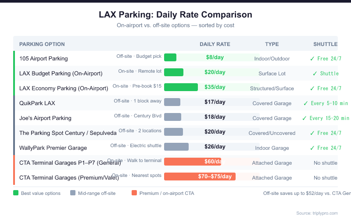Open the triplypro.com source link

pyautogui.click(x=317, y=213)
